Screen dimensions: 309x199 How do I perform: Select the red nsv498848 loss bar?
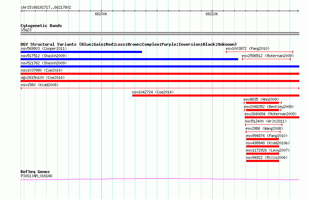(x=262, y=146)
